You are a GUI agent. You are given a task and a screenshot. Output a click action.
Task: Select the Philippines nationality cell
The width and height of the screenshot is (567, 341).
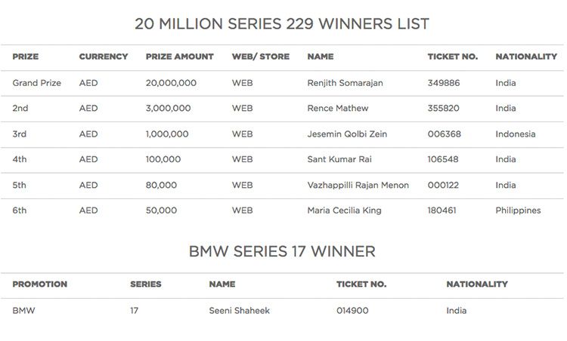pyautogui.click(x=518, y=210)
